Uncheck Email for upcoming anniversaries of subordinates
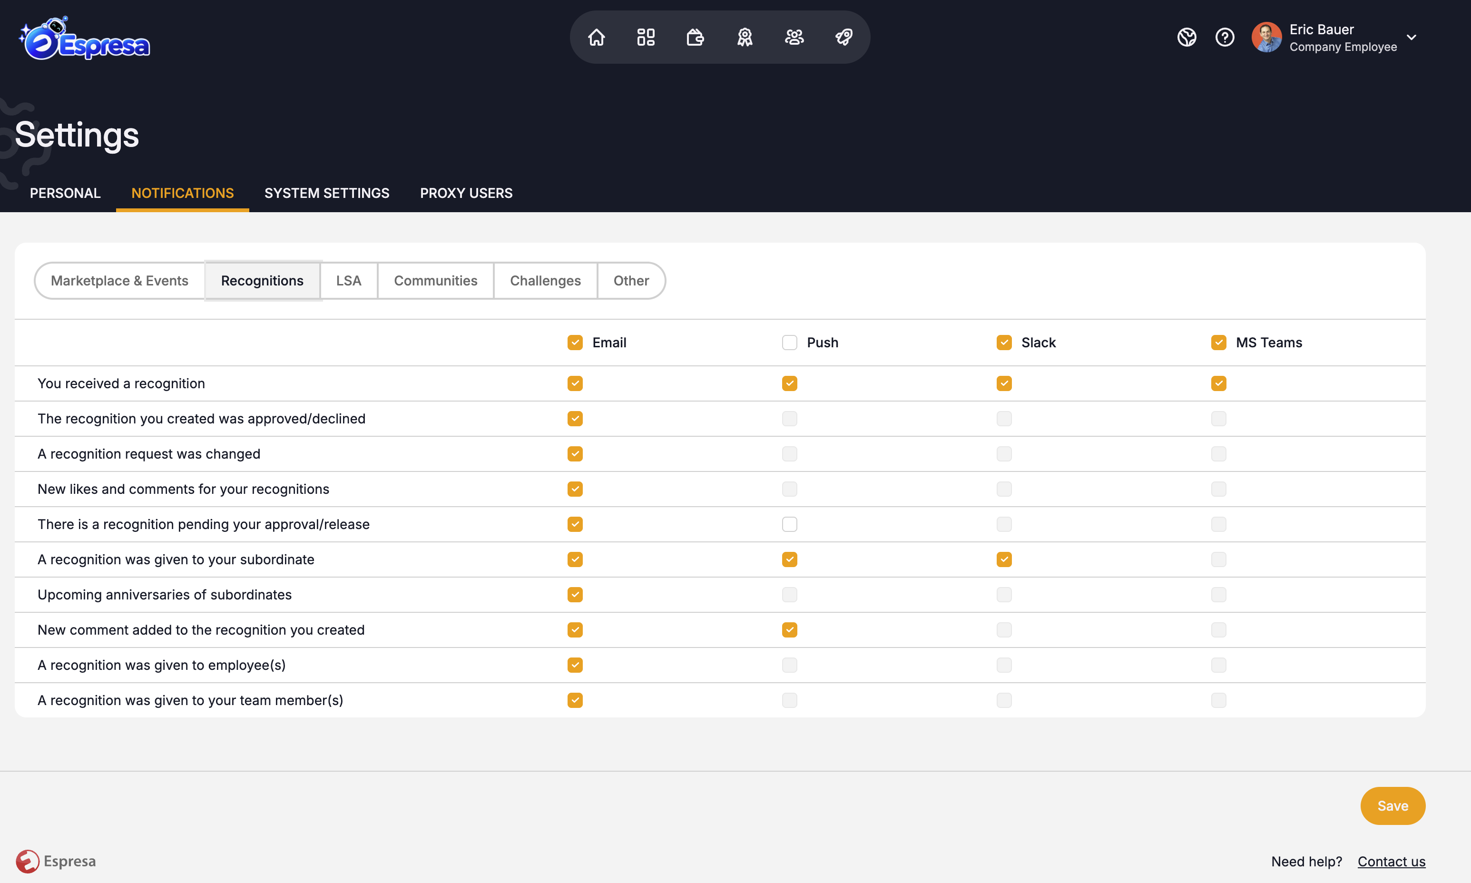This screenshot has width=1471, height=883. 575,594
